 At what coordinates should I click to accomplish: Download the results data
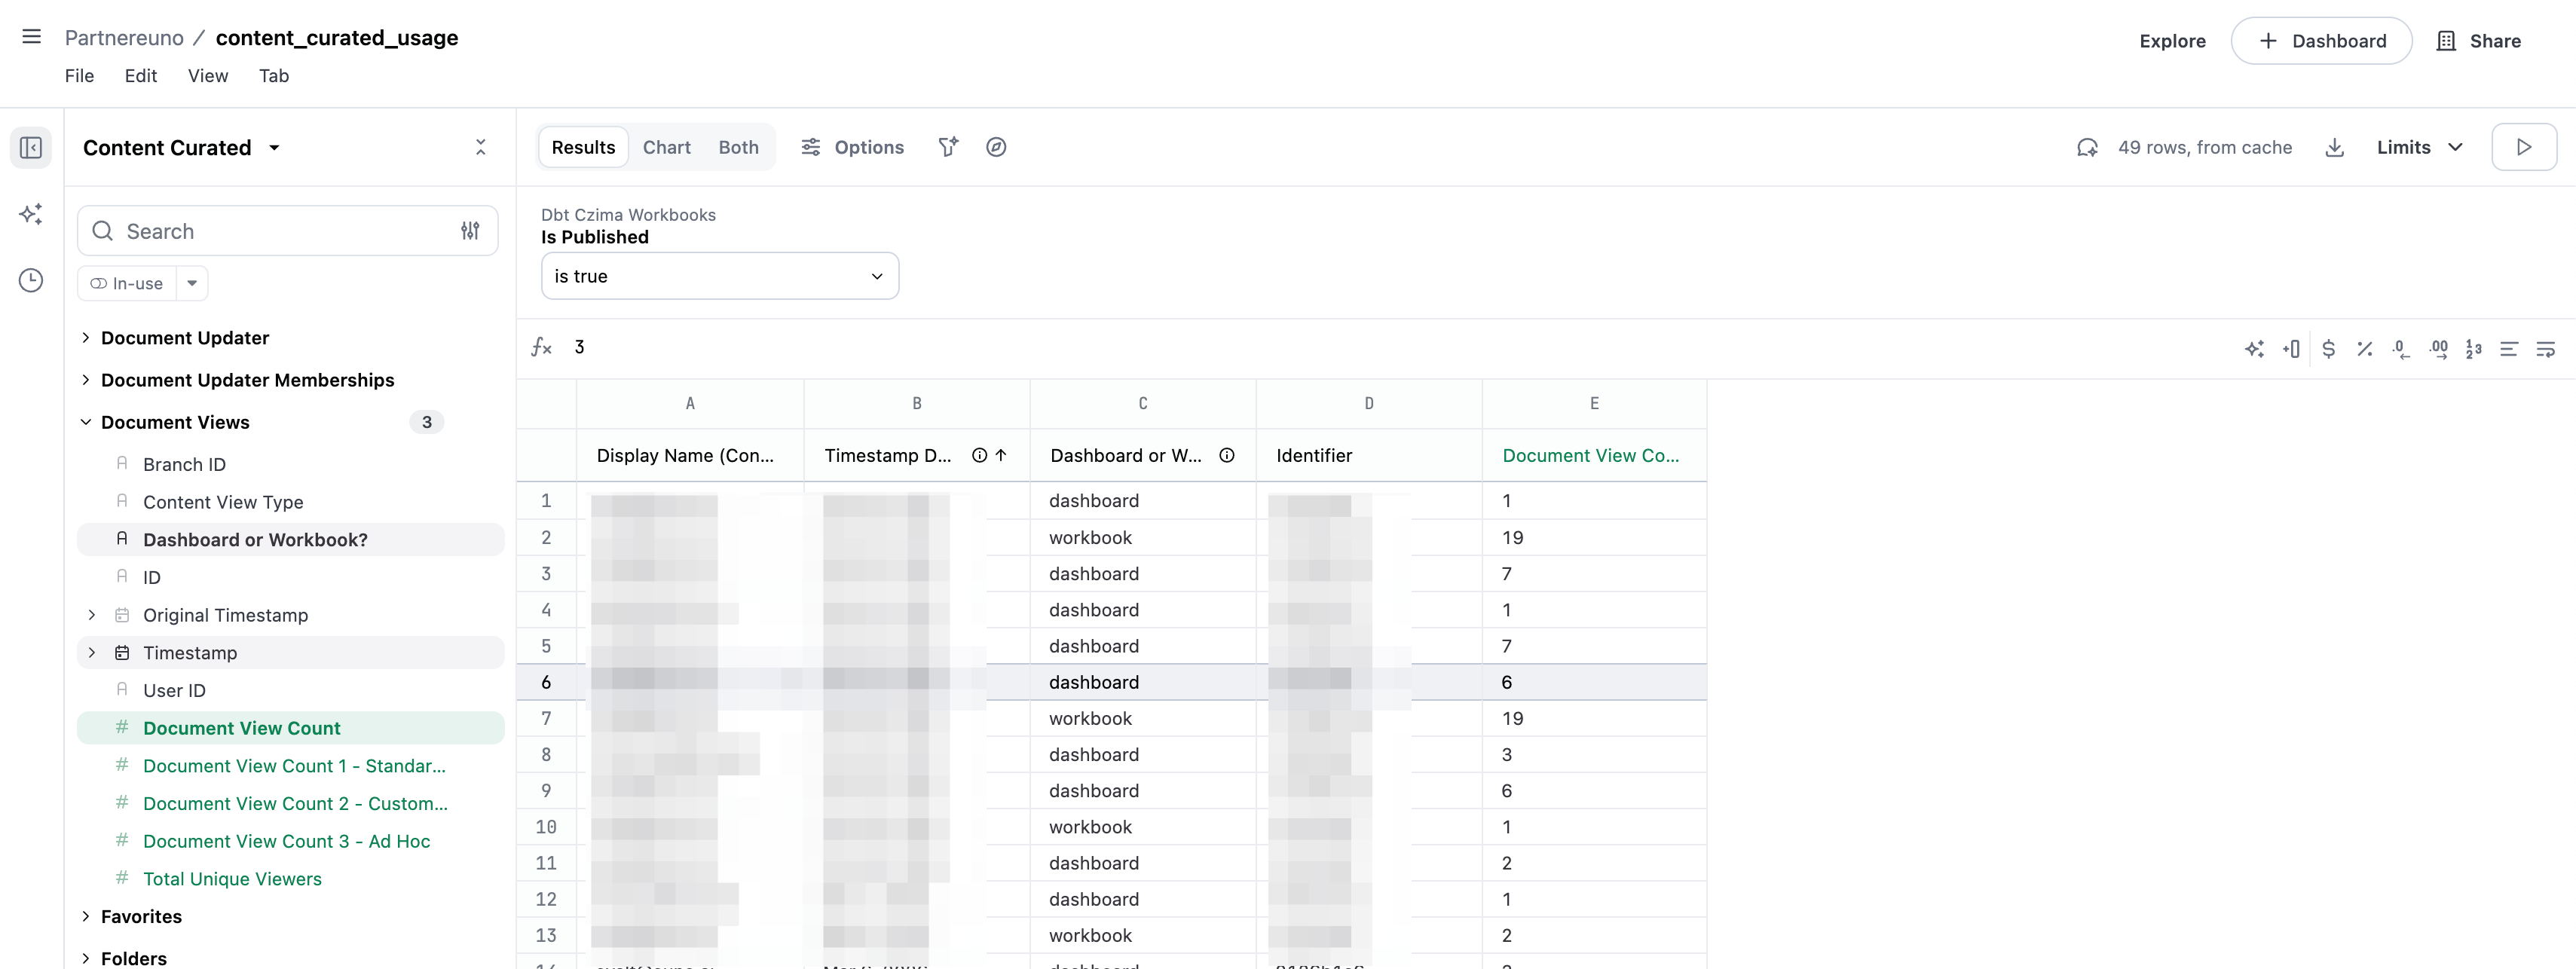(x=2334, y=148)
